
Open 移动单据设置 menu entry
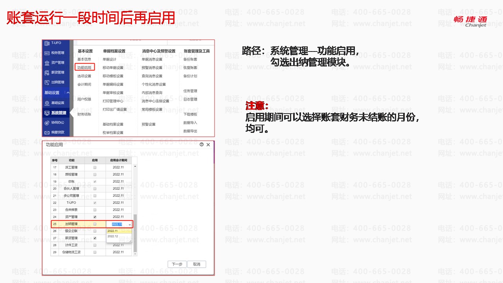(113, 68)
